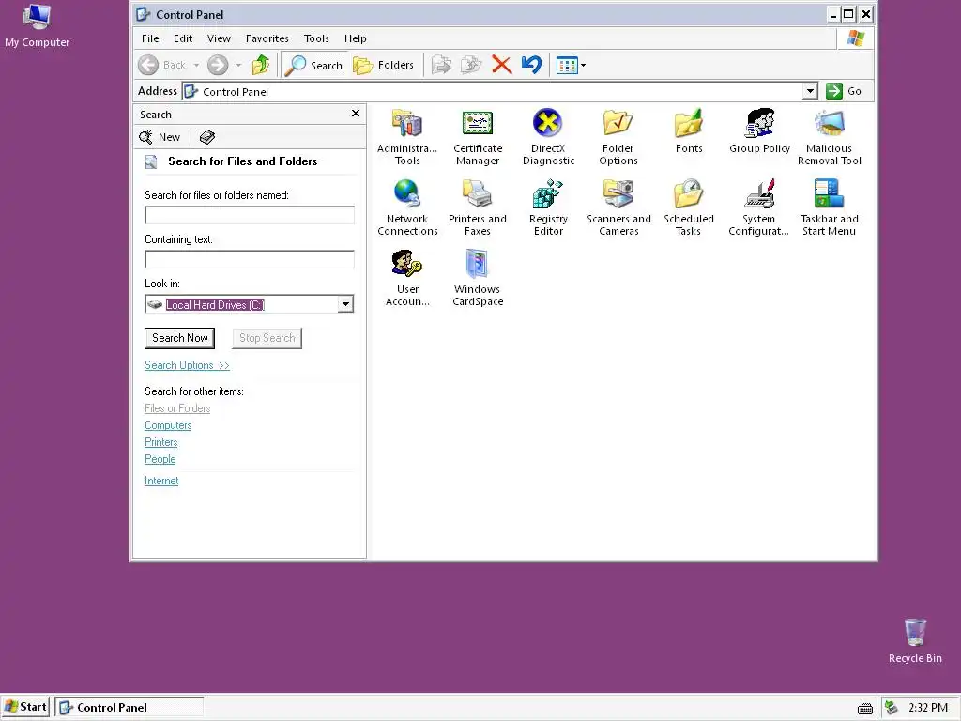This screenshot has height=721, width=961.
Task: Click the search help book icon
Action: (x=207, y=137)
